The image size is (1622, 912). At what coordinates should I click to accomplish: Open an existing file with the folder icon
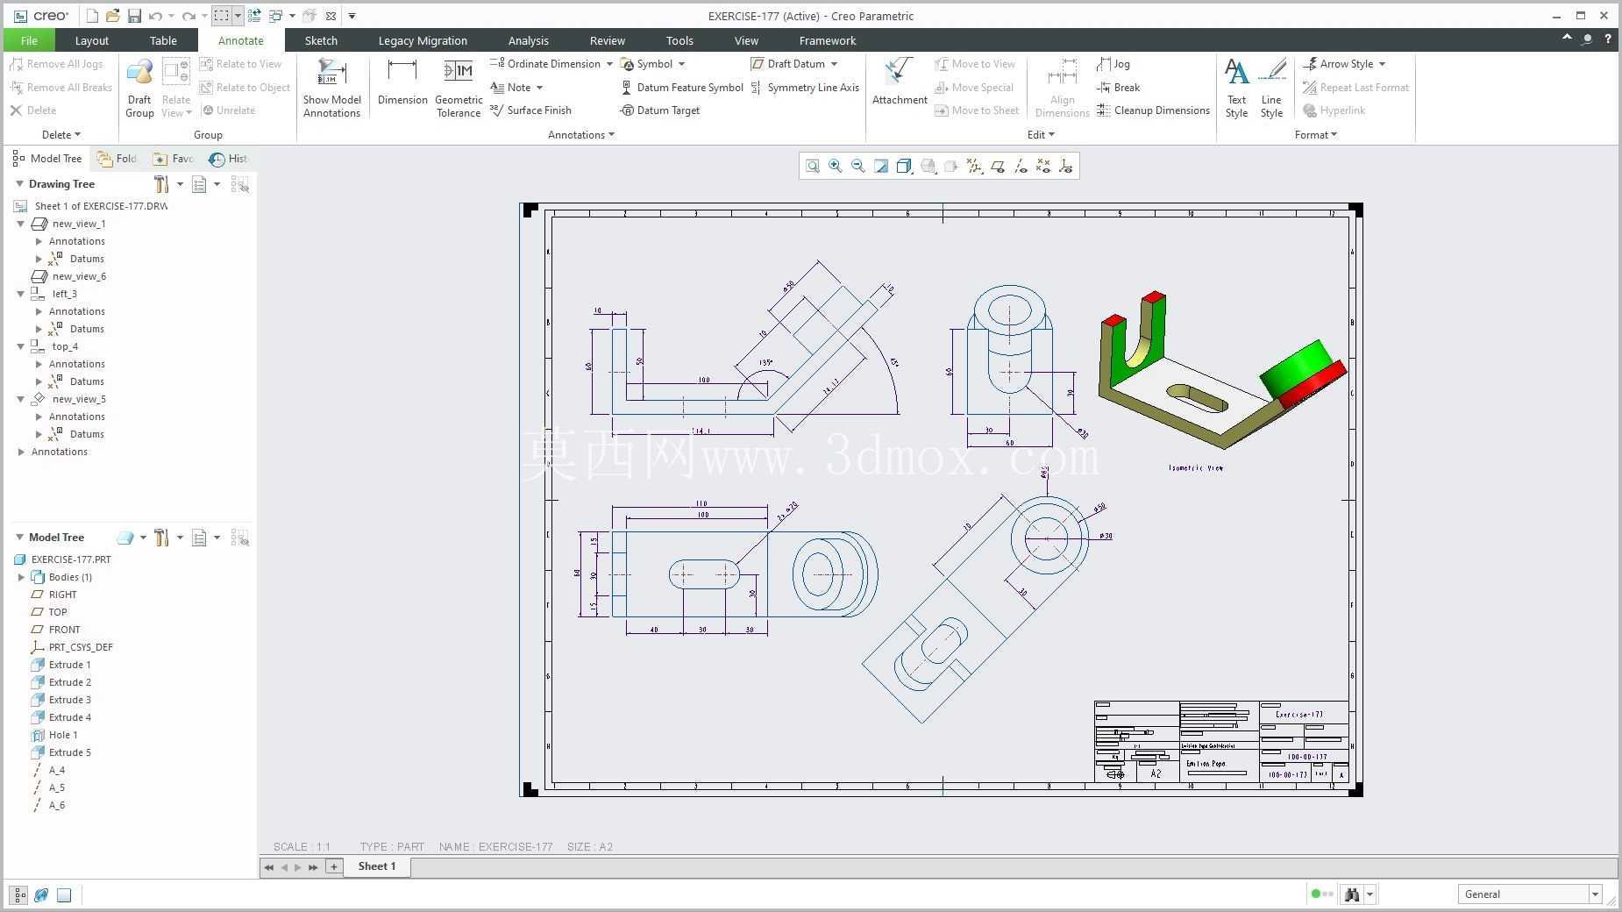[x=113, y=16]
